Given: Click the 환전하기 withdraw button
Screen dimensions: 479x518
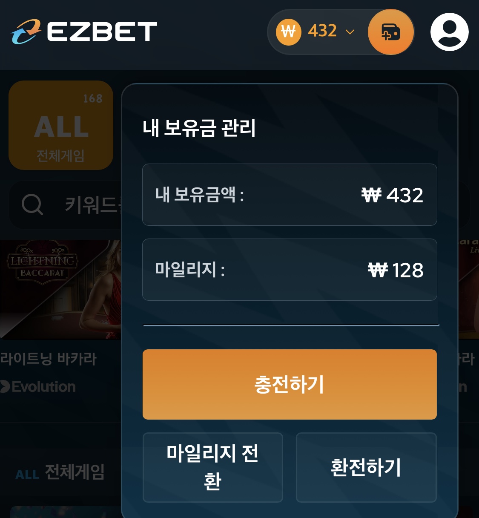Looking at the screenshot, I should pyautogui.click(x=366, y=467).
